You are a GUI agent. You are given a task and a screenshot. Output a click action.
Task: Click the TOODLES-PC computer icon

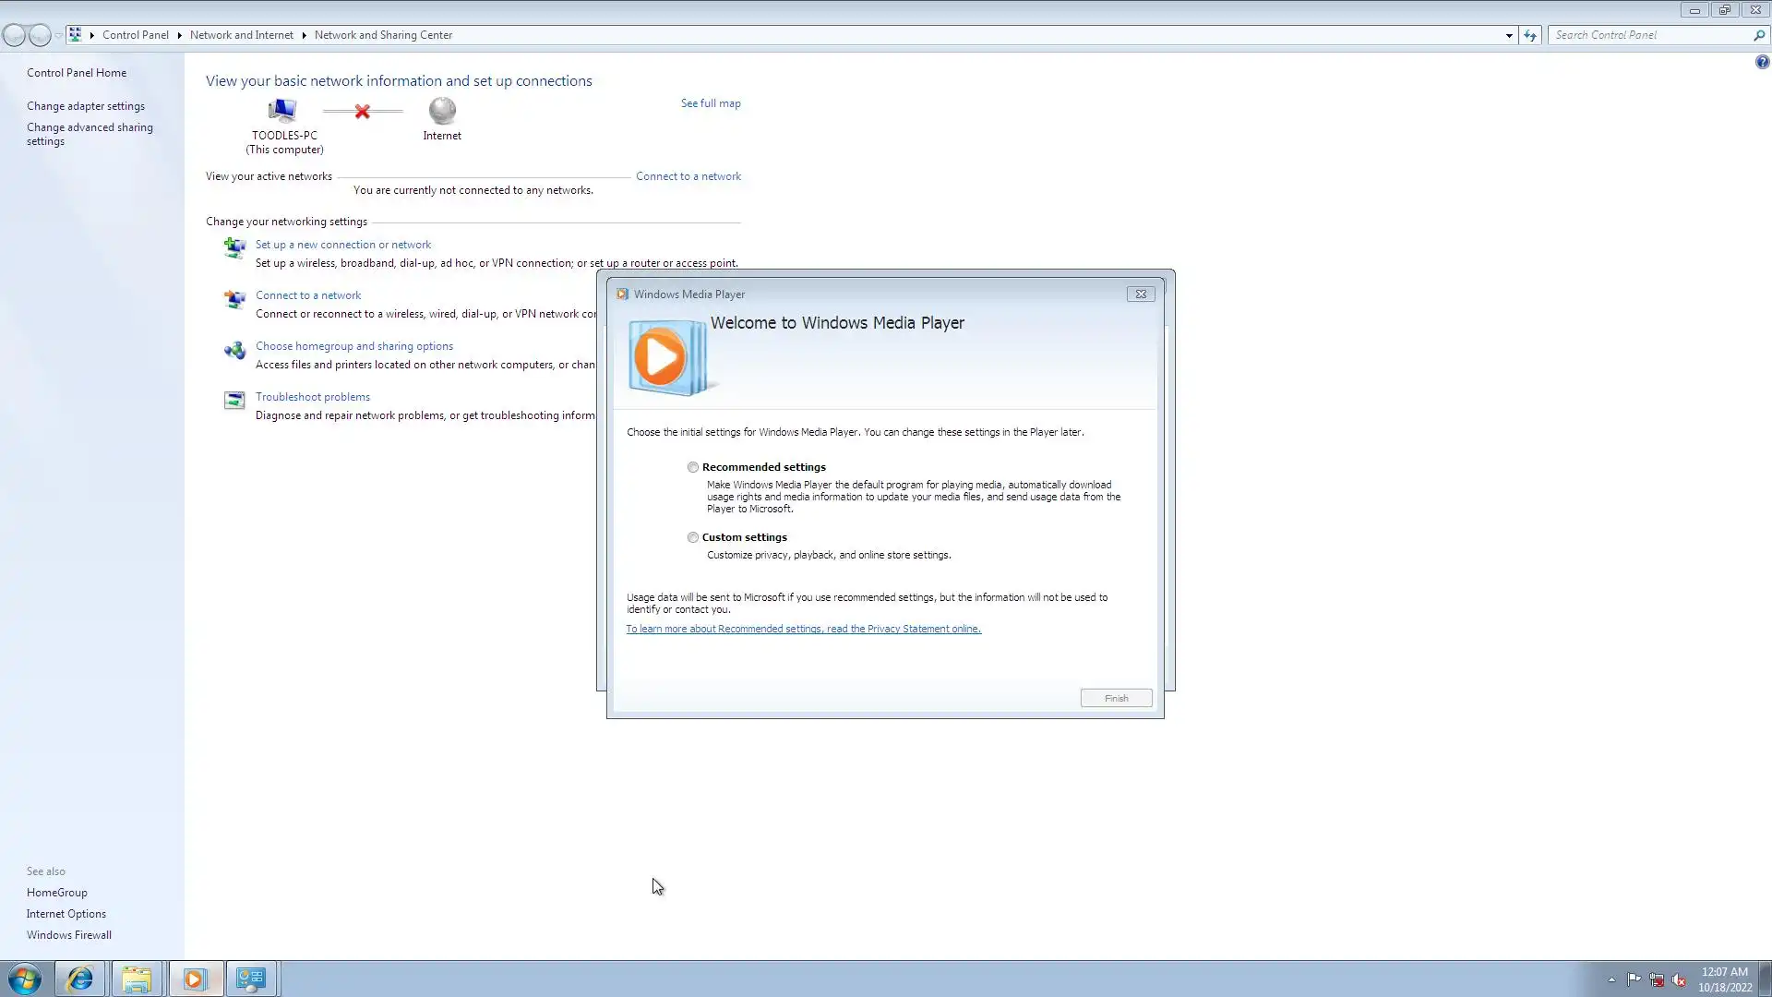[282, 111]
